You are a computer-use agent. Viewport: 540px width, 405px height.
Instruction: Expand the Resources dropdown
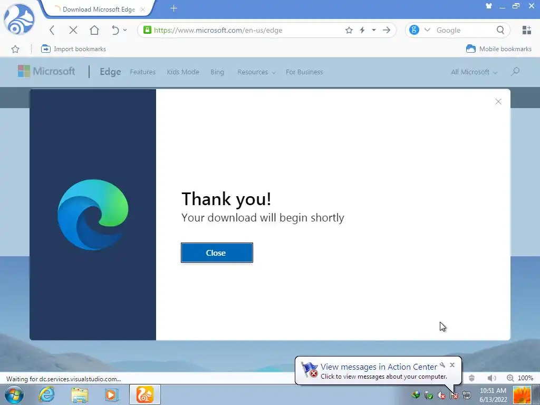[257, 72]
